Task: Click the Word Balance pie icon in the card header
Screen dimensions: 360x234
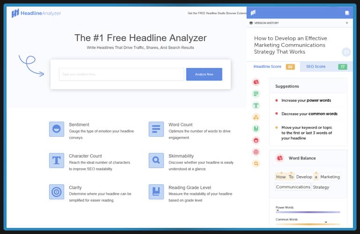Action: (280, 158)
